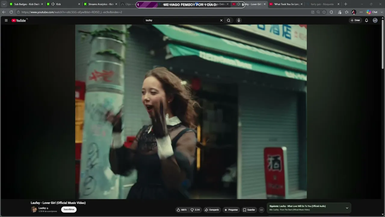Screen dimensions: 385x217
Task: Switch to 'What Took You So Long' tab
Action: click(x=286, y=4)
